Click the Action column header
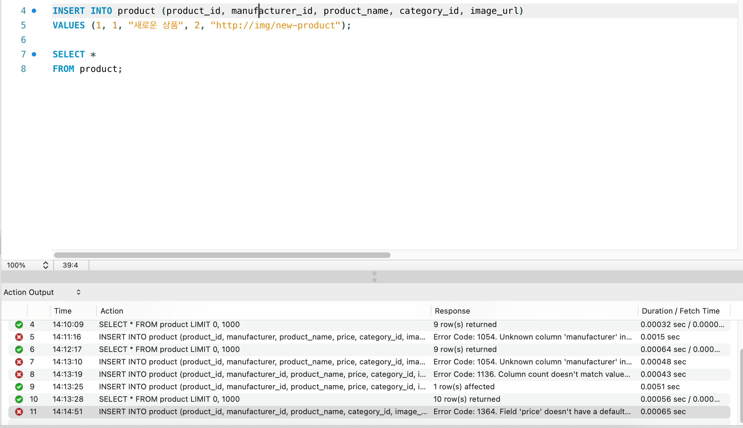Image resolution: width=743 pixels, height=428 pixels. [x=111, y=311]
